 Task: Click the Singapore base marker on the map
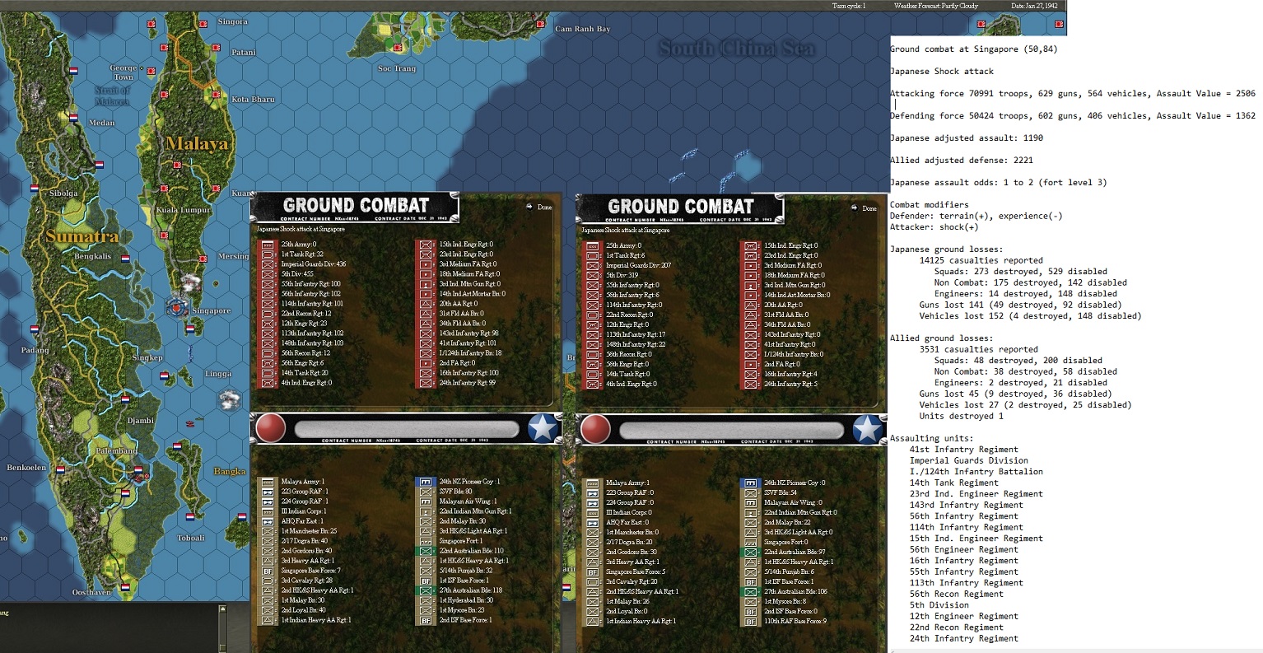tap(175, 309)
